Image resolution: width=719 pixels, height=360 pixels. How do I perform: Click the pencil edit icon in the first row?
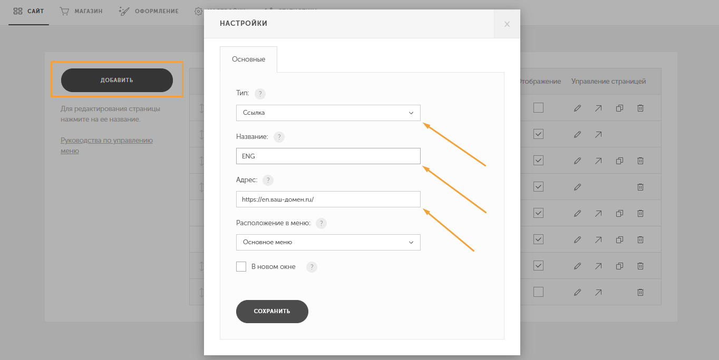pyautogui.click(x=577, y=108)
